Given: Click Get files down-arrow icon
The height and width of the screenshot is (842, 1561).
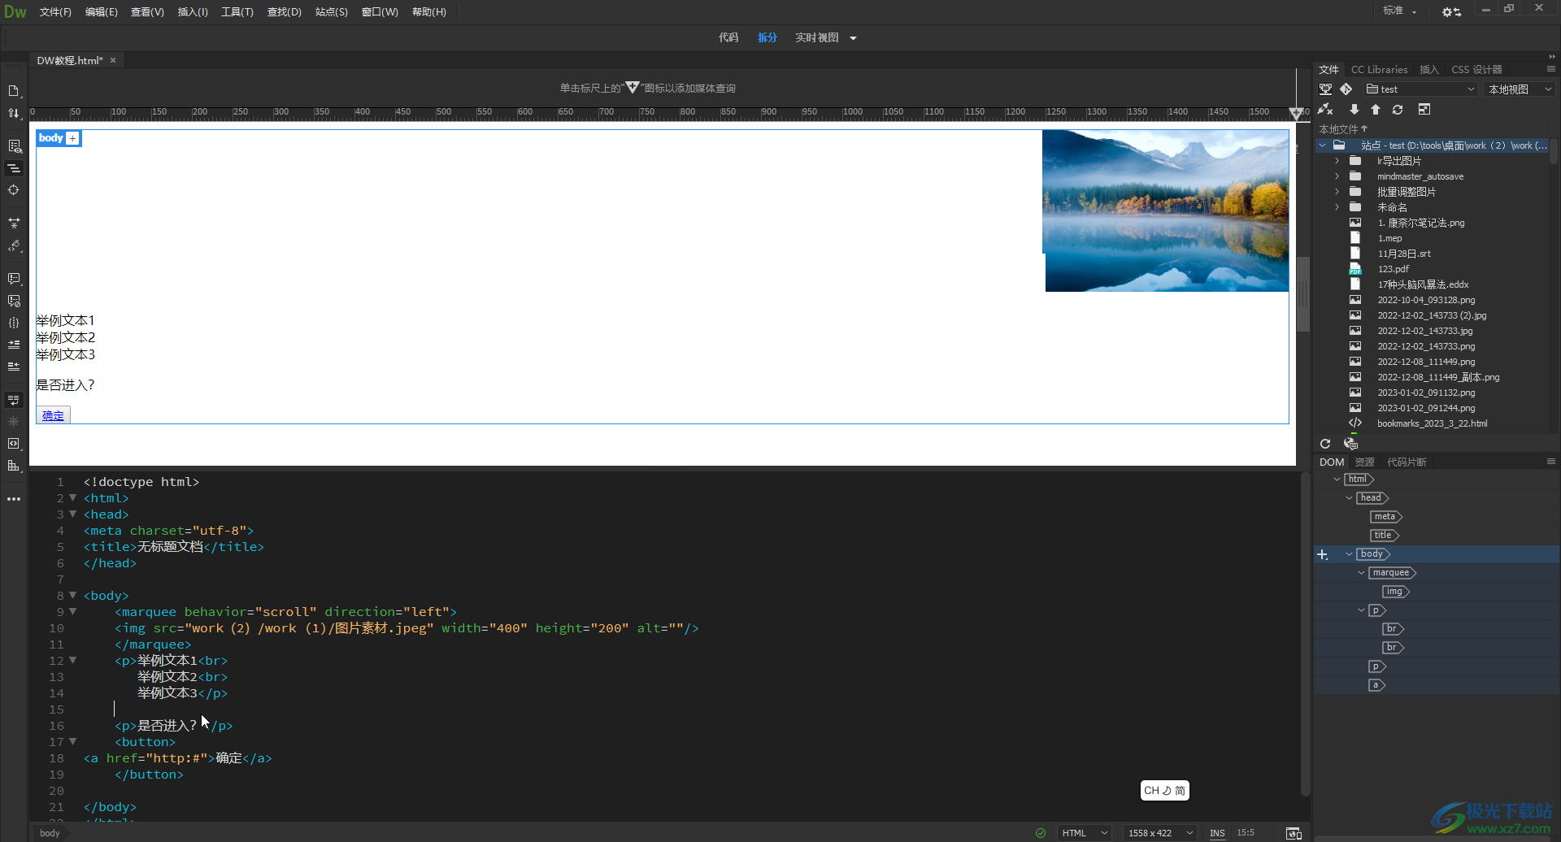Looking at the screenshot, I should point(1354,110).
